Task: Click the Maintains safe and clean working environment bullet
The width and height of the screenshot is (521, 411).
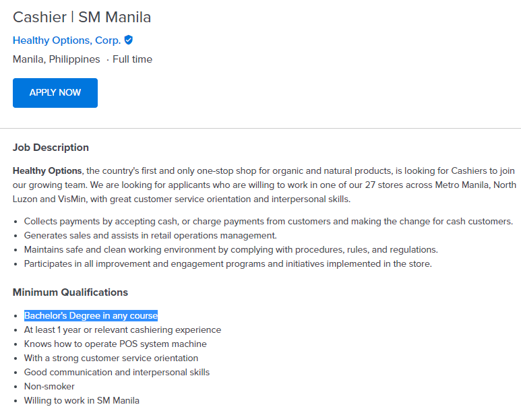Action: (231, 249)
